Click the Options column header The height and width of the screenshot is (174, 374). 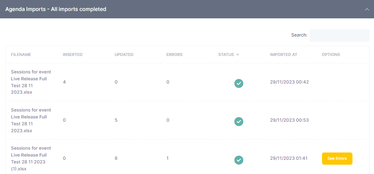click(x=331, y=55)
